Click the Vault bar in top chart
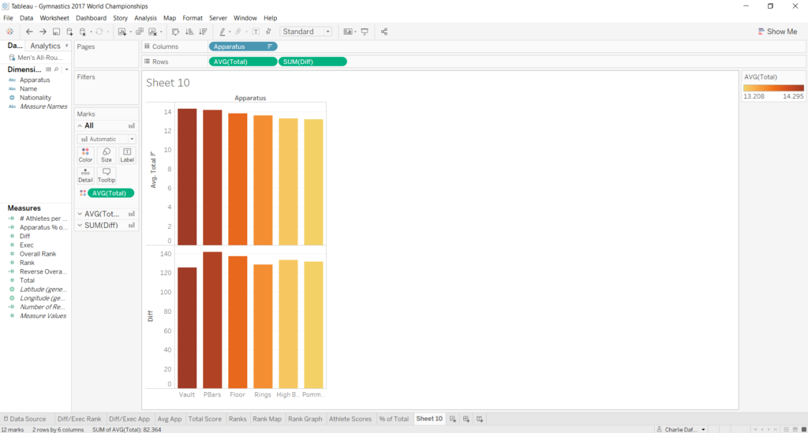The width and height of the screenshot is (808, 433). pyautogui.click(x=187, y=177)
